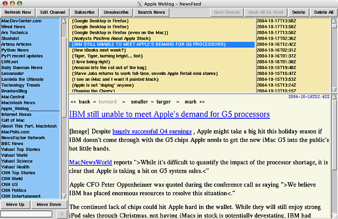Select the CNN Politics channel
This screenshot has width=338, height=219.
[30, 190]
